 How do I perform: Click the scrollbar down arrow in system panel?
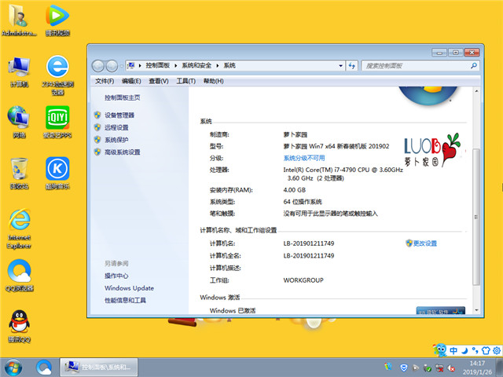(476, 310)
